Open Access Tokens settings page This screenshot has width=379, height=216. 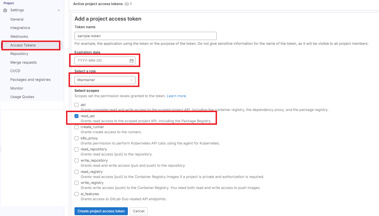pyautogui.click(x=23, y=45)
